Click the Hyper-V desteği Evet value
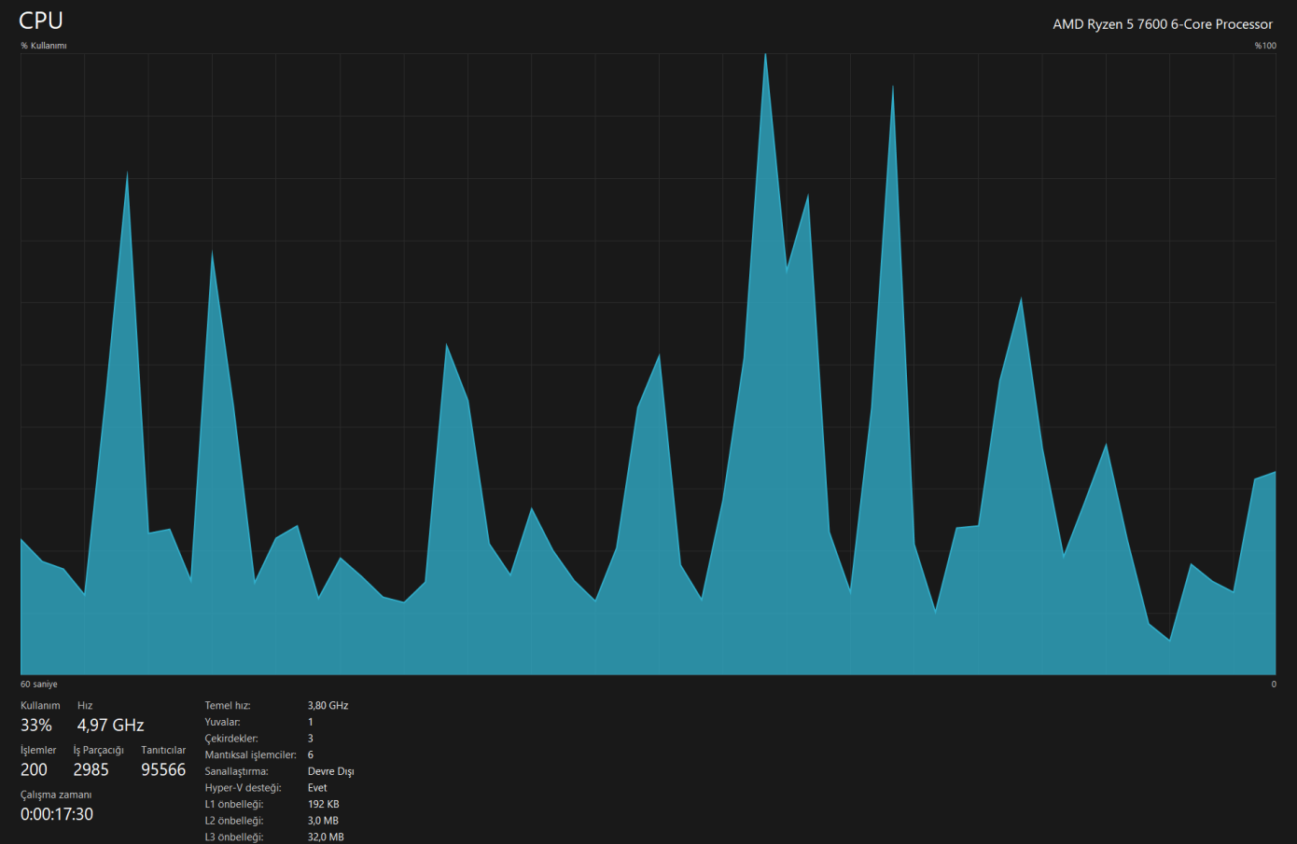 point(317,788)
